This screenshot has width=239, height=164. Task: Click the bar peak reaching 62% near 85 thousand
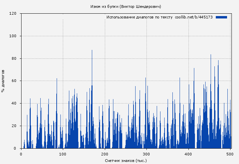point(57,79)
